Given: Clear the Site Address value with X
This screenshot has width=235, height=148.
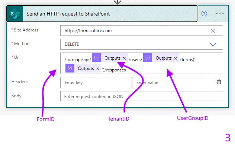Looking at the screenshot, I should [x=213, y=31].
